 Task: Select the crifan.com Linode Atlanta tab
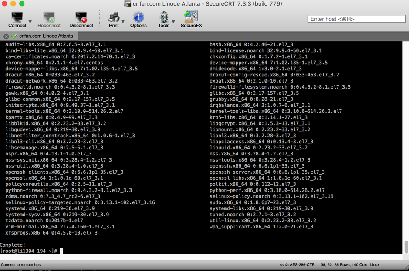point(46,36)
